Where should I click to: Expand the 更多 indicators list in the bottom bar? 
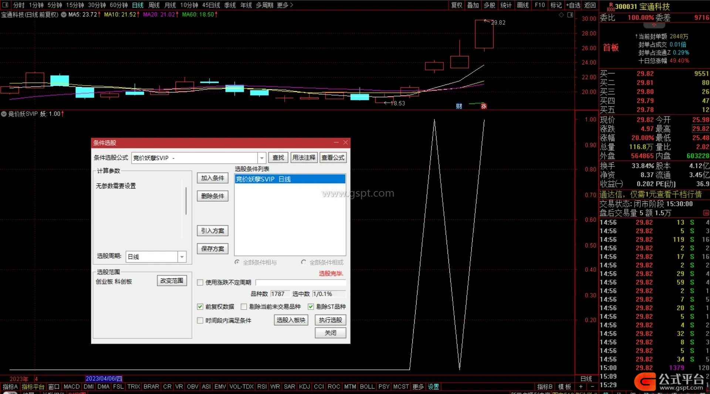pyautogui.click(x=418, y=387)
